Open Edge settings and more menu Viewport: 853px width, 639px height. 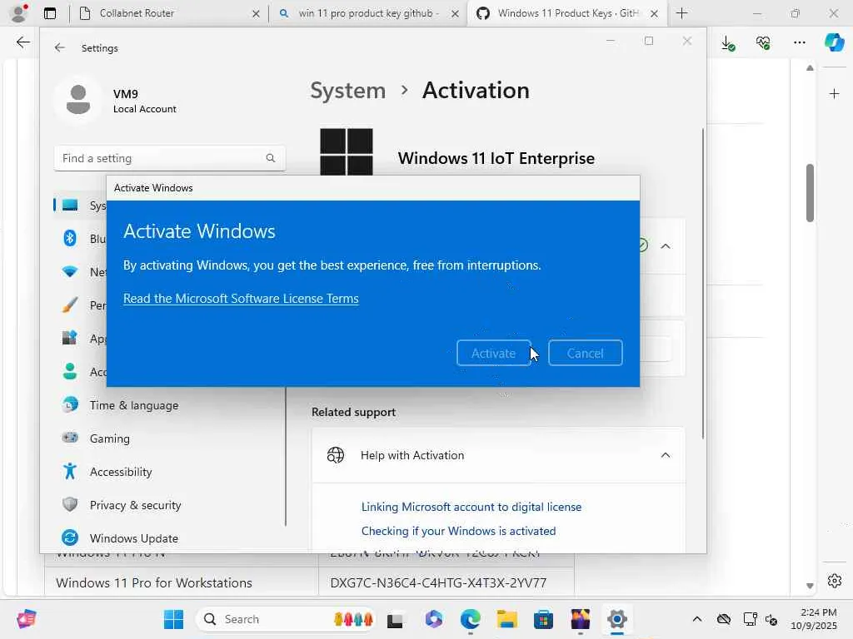point(799,42)
